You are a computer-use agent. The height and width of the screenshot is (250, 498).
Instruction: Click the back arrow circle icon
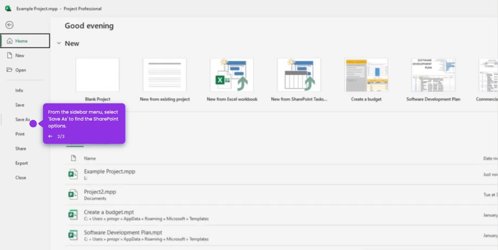(10, 25)
